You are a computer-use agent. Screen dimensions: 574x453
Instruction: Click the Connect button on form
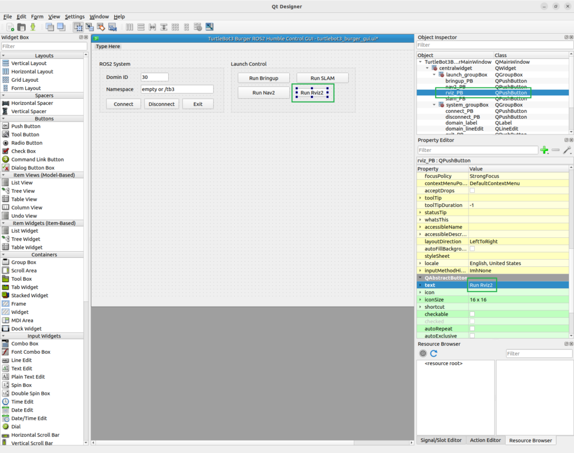(x=123, y=104)
